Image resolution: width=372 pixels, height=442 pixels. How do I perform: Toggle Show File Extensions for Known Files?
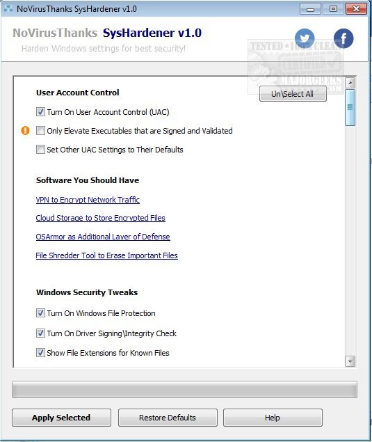point(40,353)
